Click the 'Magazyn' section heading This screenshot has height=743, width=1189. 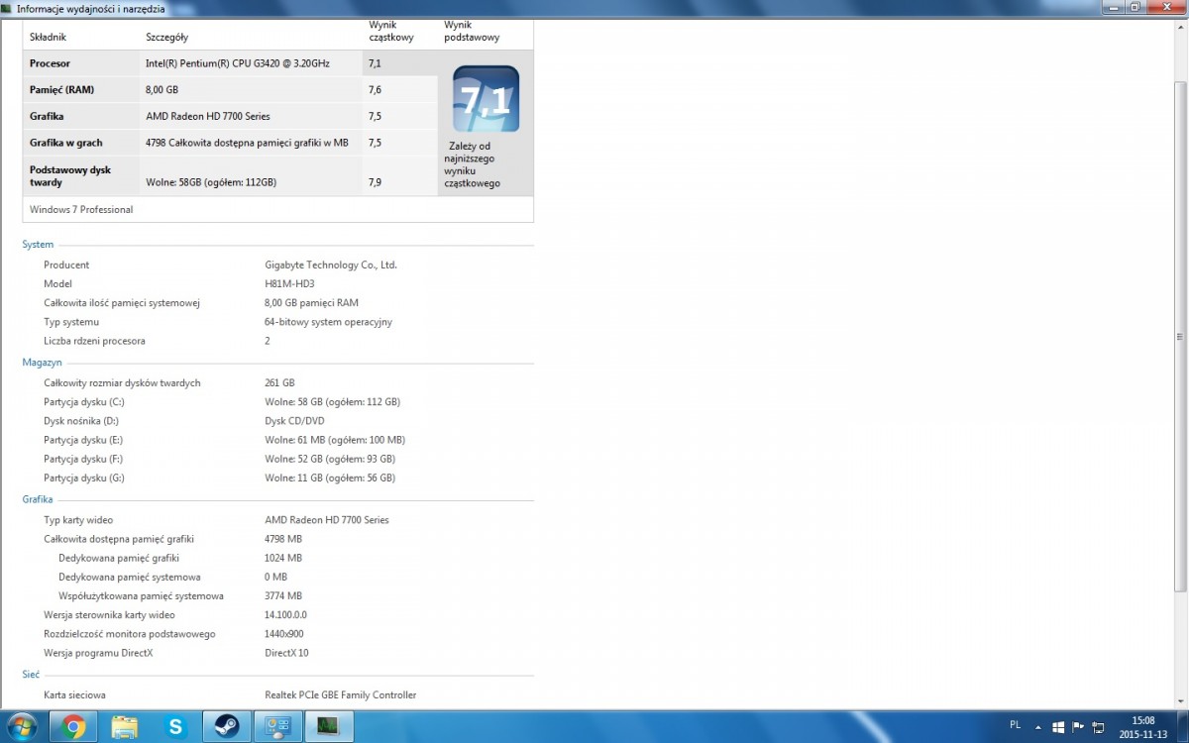click(x=42, y=364)
